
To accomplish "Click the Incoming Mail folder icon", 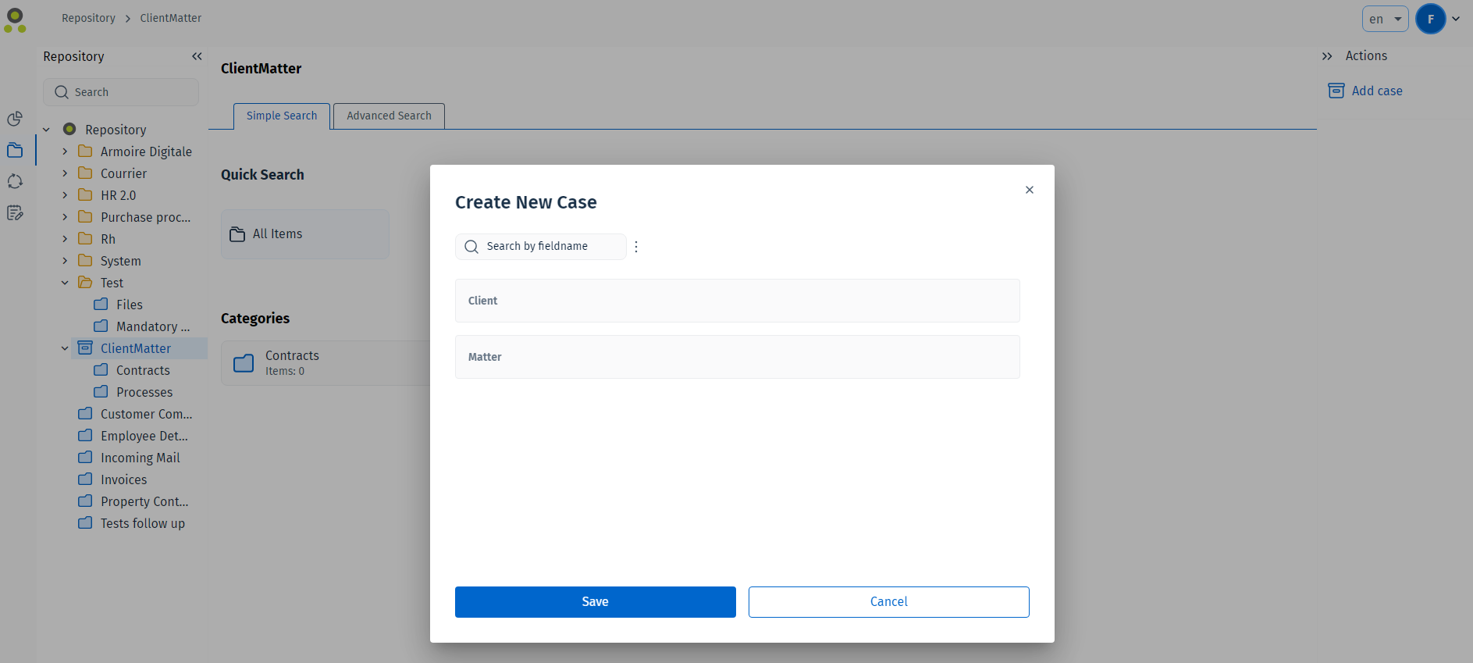I will 85,457.
